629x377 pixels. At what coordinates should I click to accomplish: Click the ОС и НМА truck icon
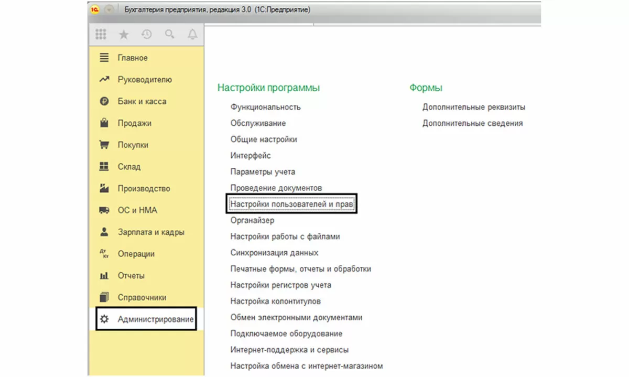[x=104, y=210]
